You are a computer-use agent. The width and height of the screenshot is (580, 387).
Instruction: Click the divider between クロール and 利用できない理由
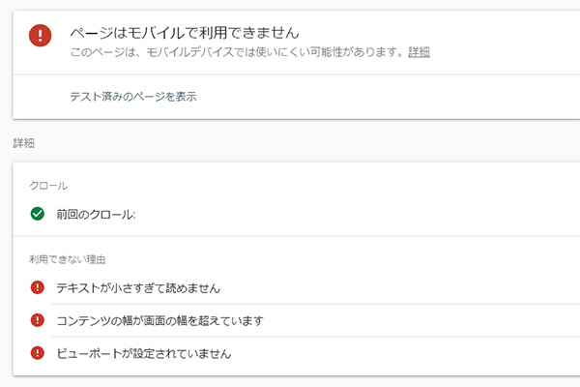[290, 235]
